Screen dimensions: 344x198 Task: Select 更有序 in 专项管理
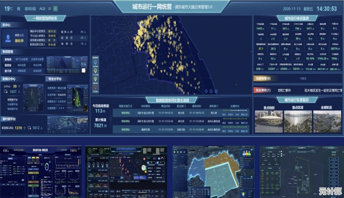(8, 59)
